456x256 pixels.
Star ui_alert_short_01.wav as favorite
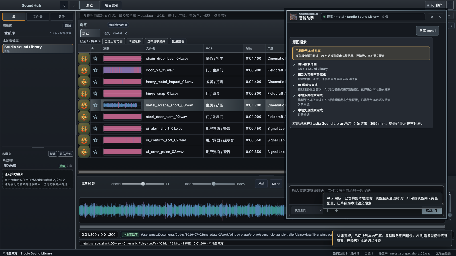pos(95,129)
